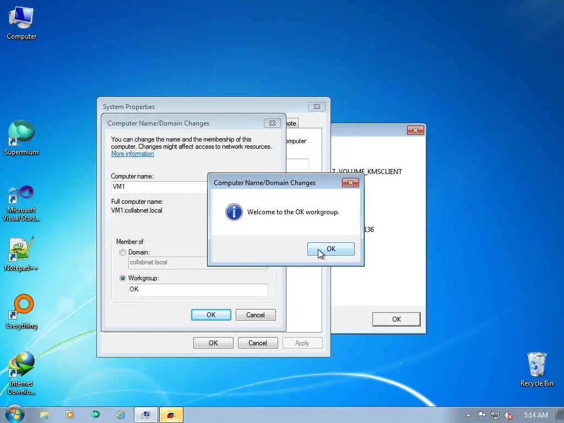The height and width of the screenshot is (423, 564).
Task: Click the Apply button in System Properties
Action: click(x=302, y=343)
